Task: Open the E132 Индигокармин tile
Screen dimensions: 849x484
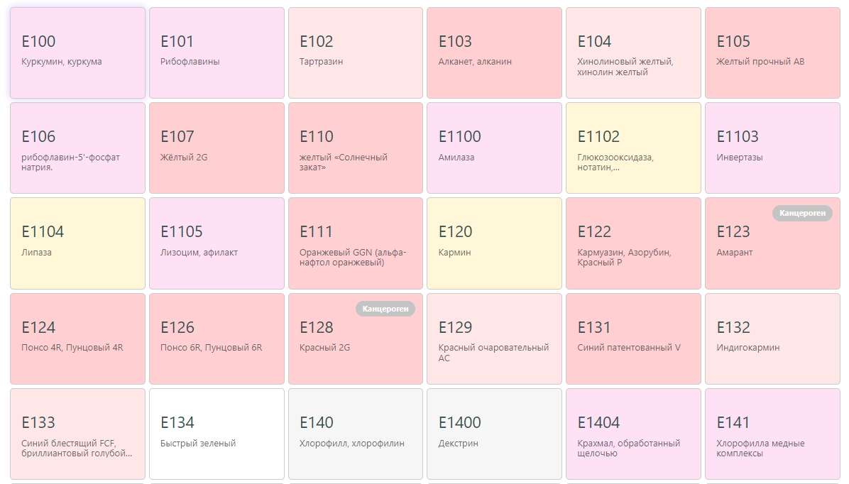Action: pyautogui.click(x=772, y=339)
